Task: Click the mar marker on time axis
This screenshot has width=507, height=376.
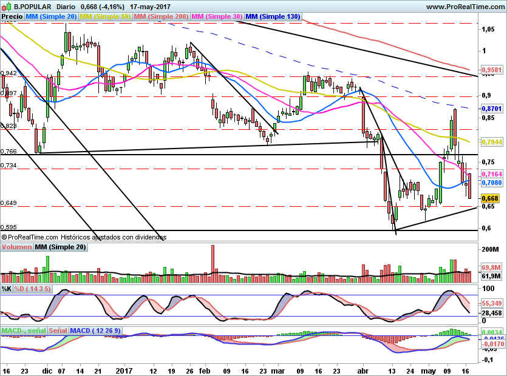Action: pos(277,371)
